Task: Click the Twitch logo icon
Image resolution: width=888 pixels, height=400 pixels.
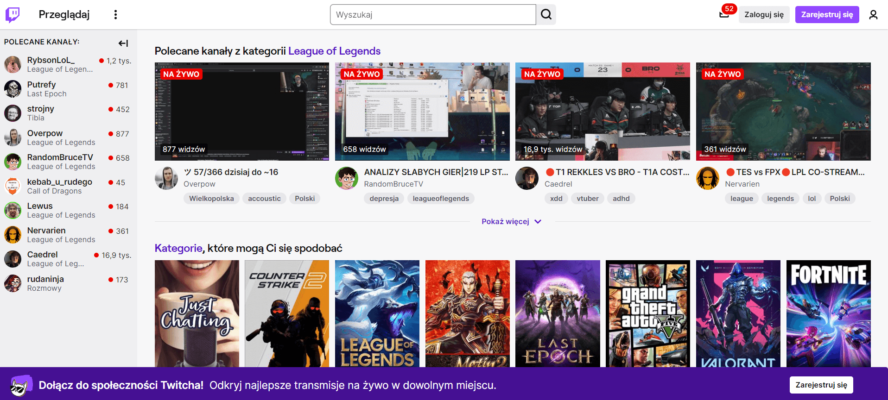Action: (13, 14)
